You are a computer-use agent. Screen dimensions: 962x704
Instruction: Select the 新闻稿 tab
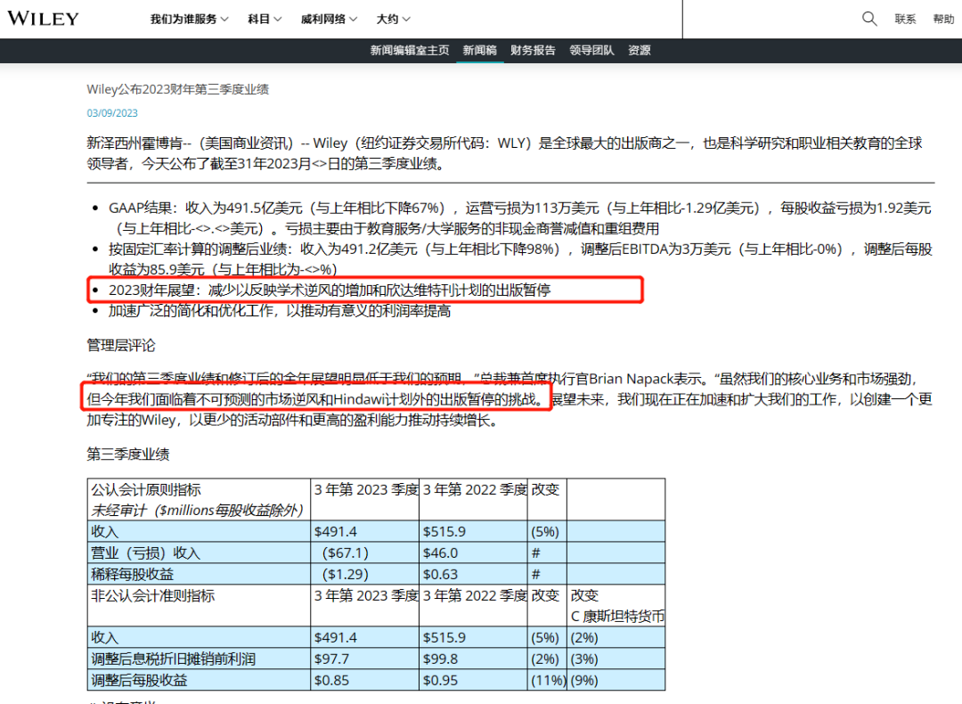[480, 50]
